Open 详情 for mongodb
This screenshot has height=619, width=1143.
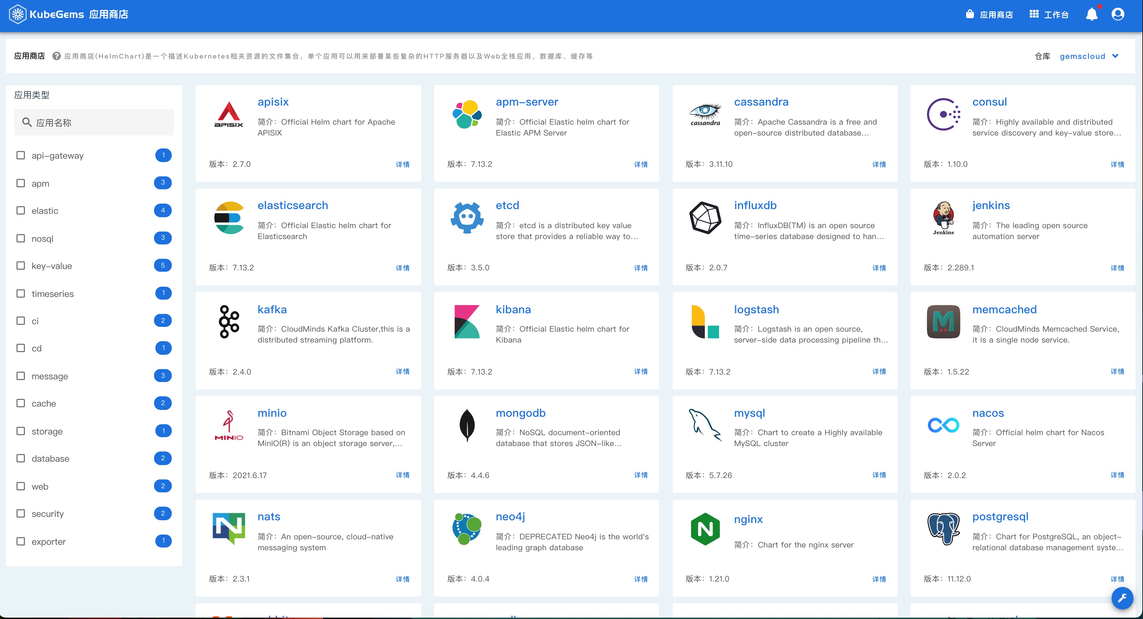(641, 475)
